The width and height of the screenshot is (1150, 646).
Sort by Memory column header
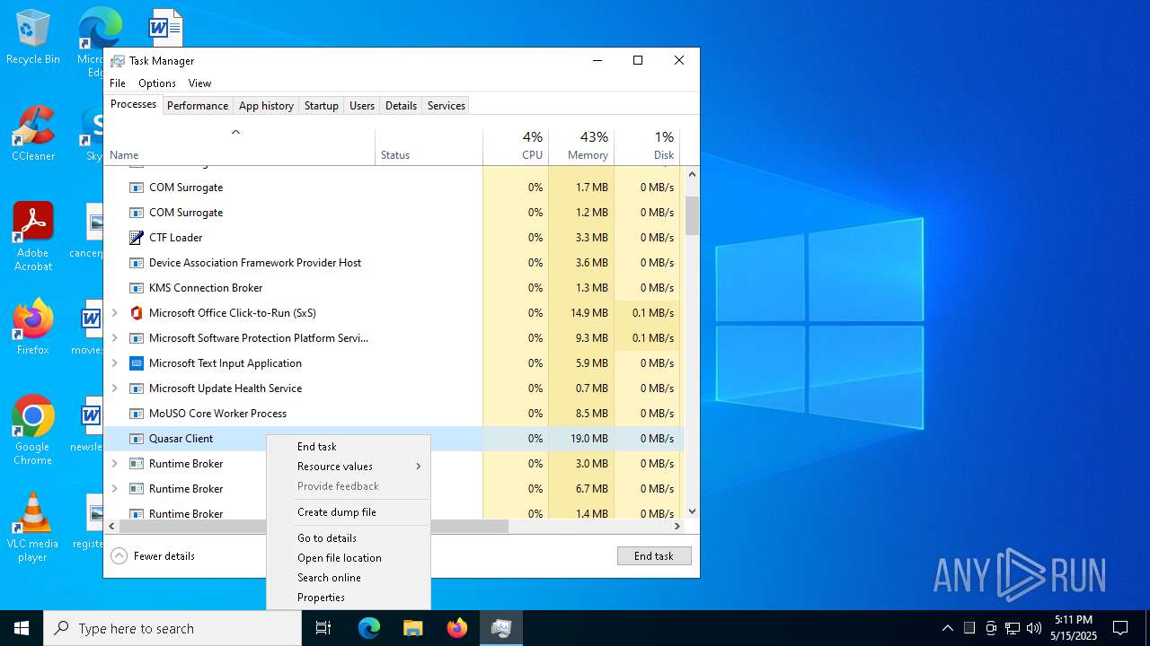581,147
